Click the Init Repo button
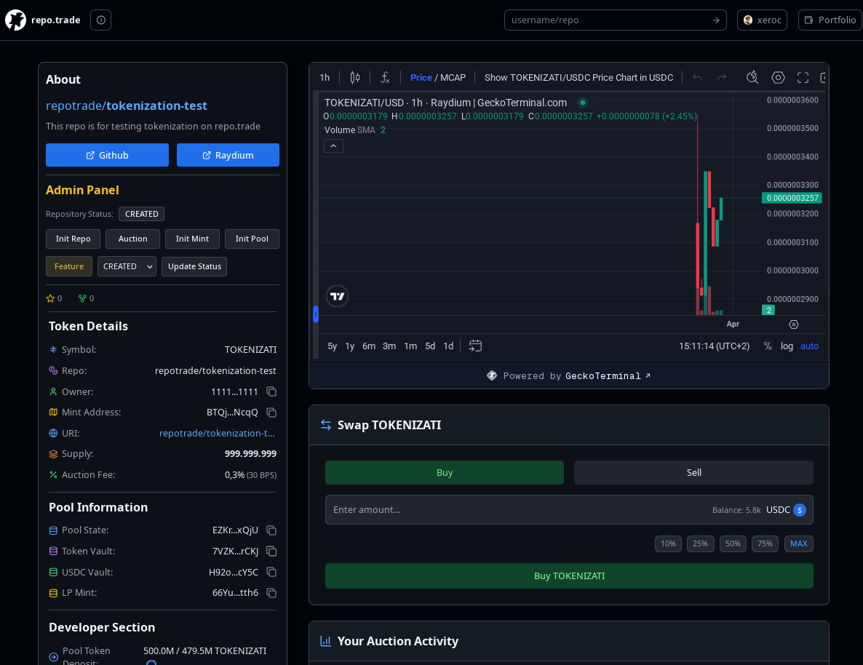The image size is (863, 665). [73, 239]
